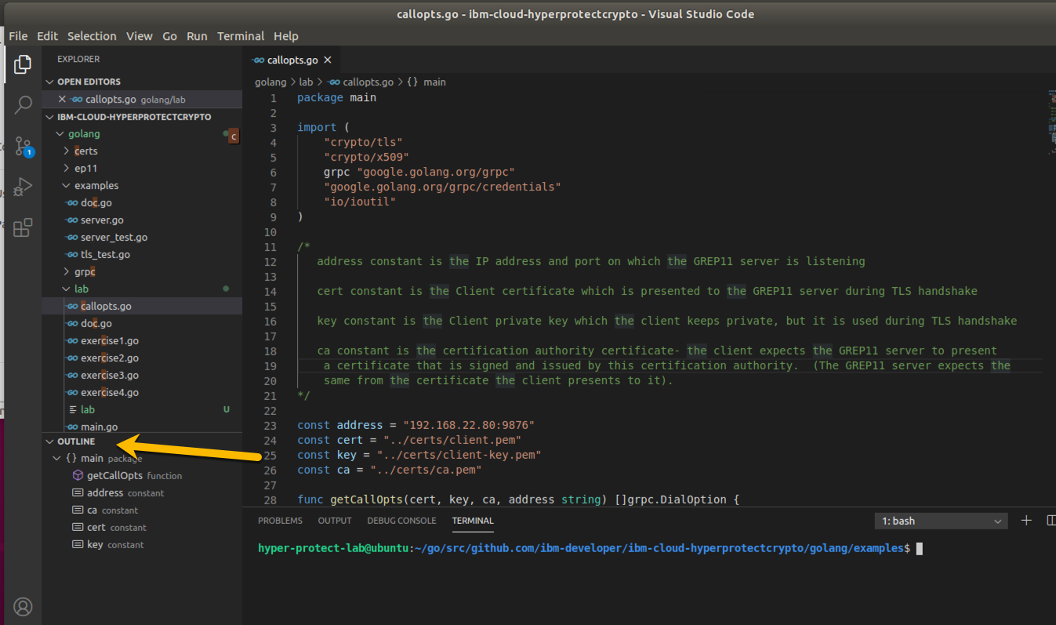Split the terminal panel
This screenshot has height=625, width=1056.
pyautogui.click(x=1051, y=521)
